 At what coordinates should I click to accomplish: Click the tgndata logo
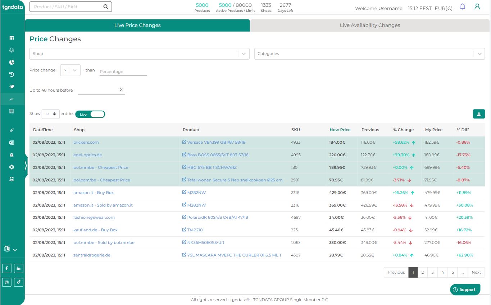pos(12,7)
